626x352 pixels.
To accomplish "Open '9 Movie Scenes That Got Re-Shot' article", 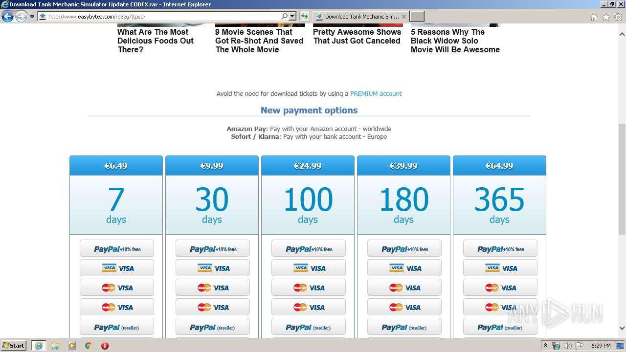I will click(x=260, y=41).
